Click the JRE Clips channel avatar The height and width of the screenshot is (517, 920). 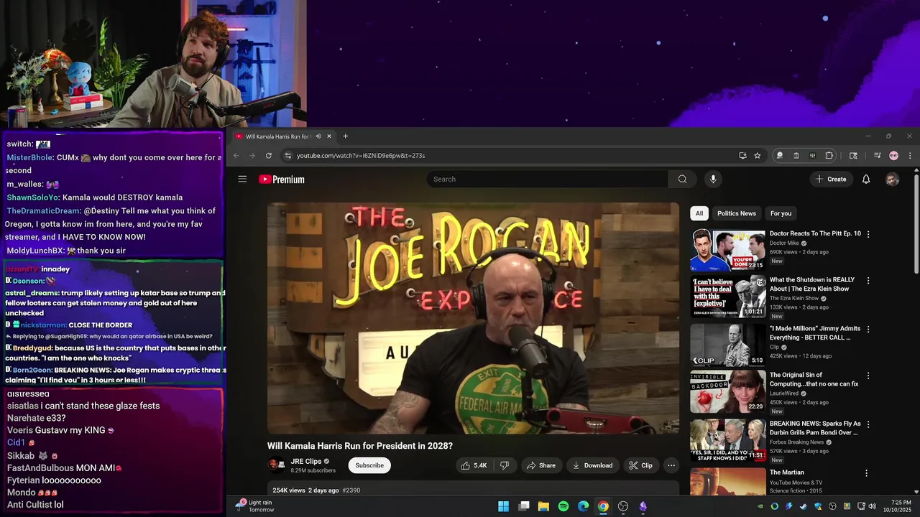pyautogui.click(x=276, y=465)
